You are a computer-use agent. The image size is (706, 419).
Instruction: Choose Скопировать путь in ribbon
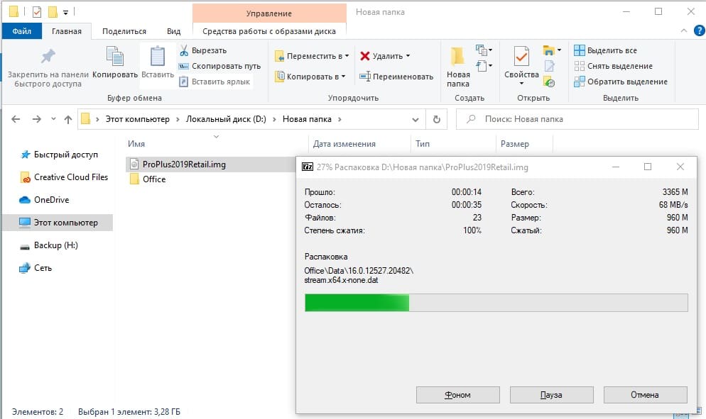(219, 66)
